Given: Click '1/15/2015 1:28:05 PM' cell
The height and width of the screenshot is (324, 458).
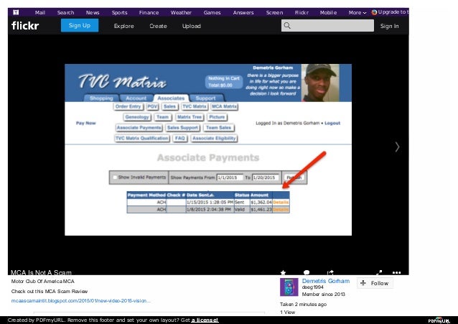Looking at the screenshot, I should (x=210, y=203).
